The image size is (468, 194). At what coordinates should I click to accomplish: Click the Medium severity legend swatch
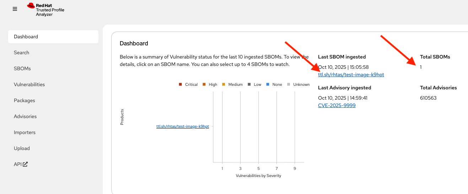point(224,84)
